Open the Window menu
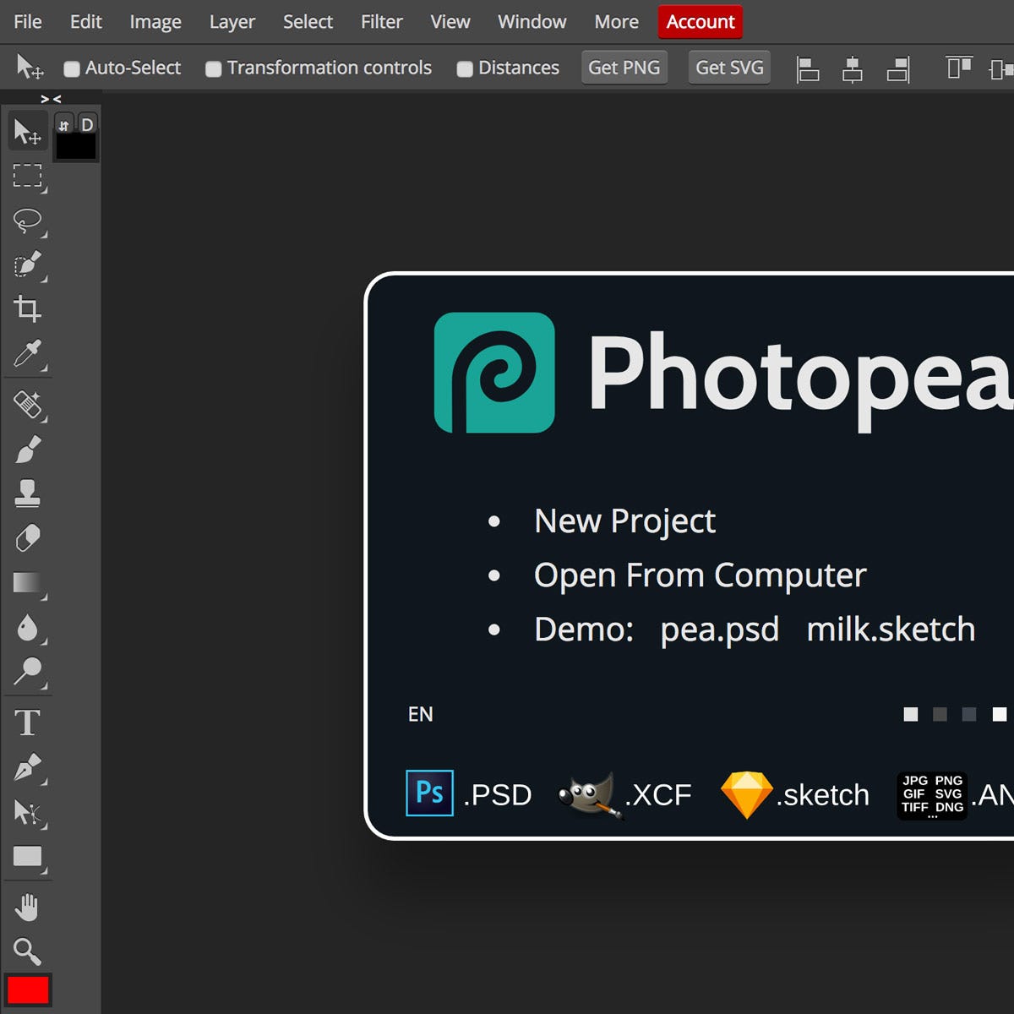The height and width of the screenshot is (1014, 1014). point(532,22)
